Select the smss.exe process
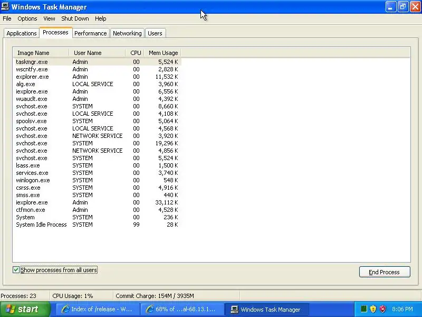This screenshot has width=422, height=317. click(97, 195)
